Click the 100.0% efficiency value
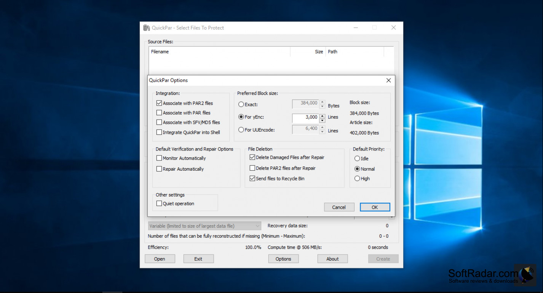This screenshot has height=293, width=543. 253,247
